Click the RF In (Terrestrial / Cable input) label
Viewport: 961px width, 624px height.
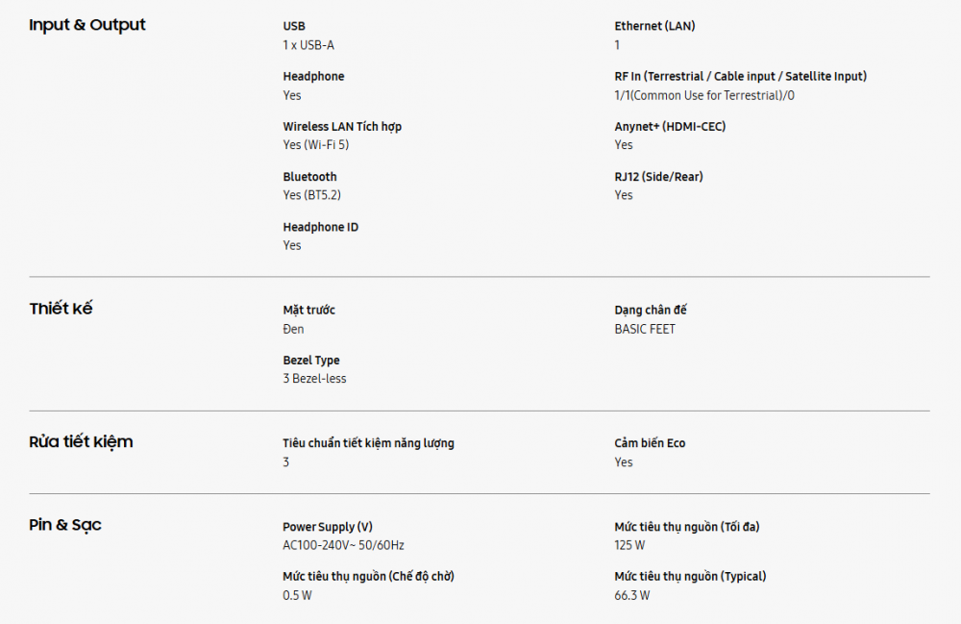coord(740,76)
